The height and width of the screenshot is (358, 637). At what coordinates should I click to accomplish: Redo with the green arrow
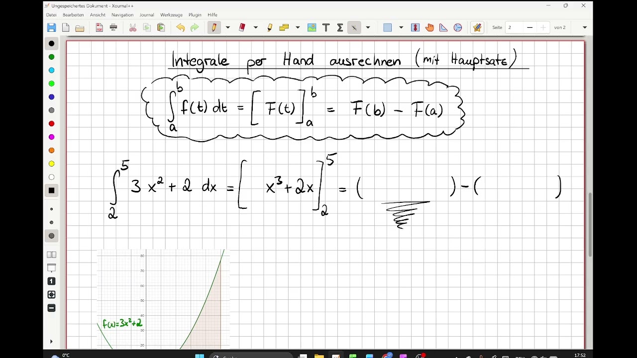[x=195, y=28]
